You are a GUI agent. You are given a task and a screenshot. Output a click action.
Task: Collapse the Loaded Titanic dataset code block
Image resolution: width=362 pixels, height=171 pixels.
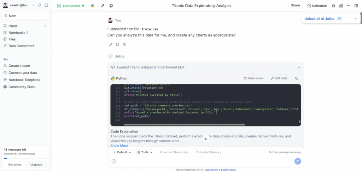299,67
